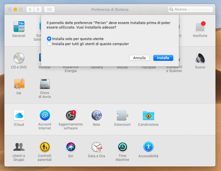Open the Estensioni preference pane
This screenshot has height=171, width=221.
(122, 115)
